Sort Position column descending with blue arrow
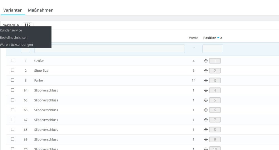Screen dimensions: 279x150 218,38
